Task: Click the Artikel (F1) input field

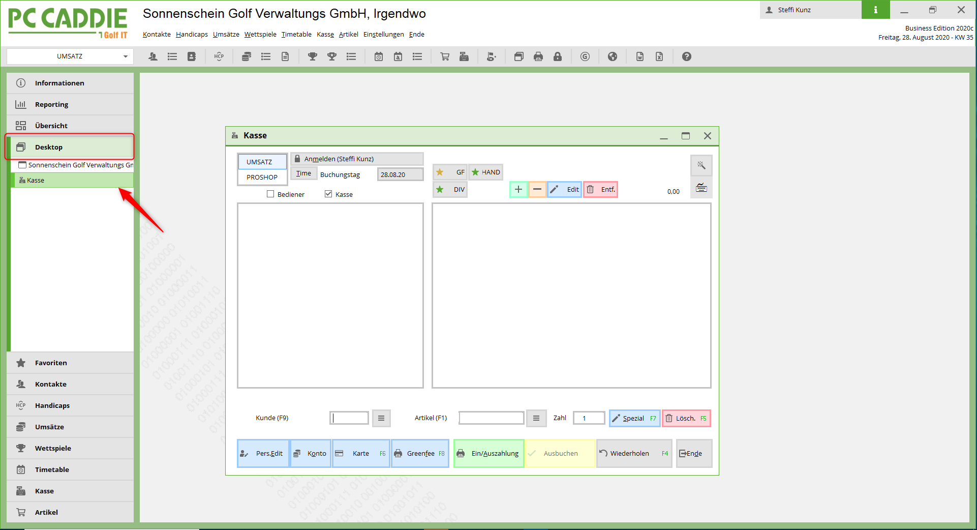Action: point(491,418)
